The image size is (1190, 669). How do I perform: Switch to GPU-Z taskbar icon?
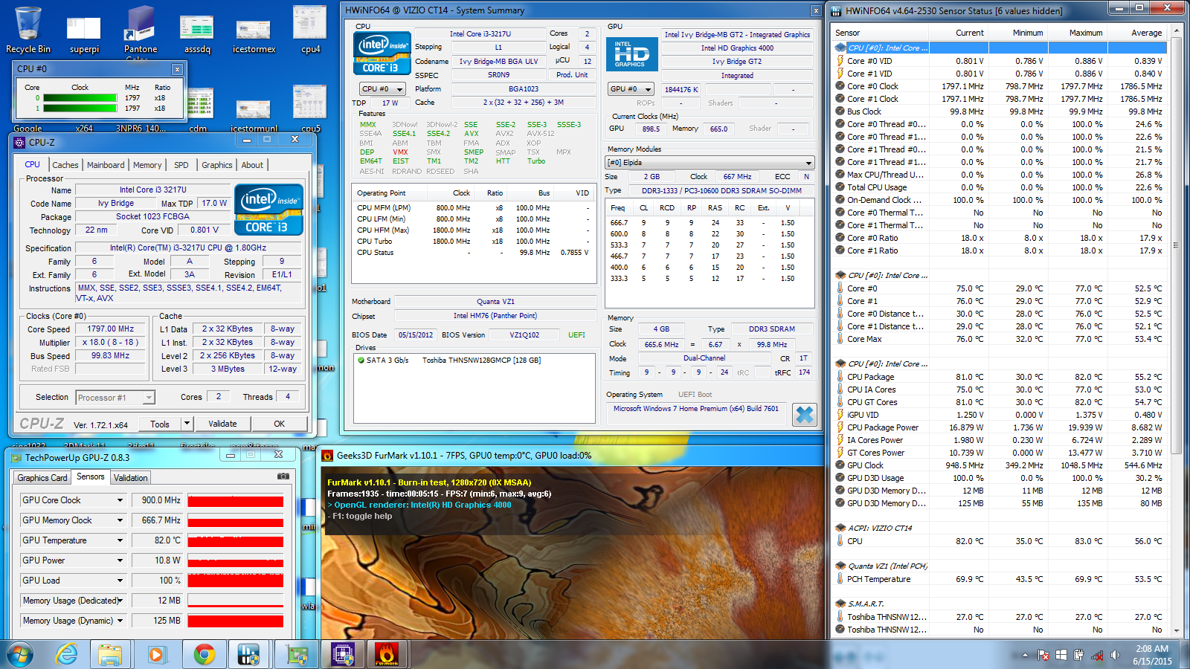(x=296, y=654)
